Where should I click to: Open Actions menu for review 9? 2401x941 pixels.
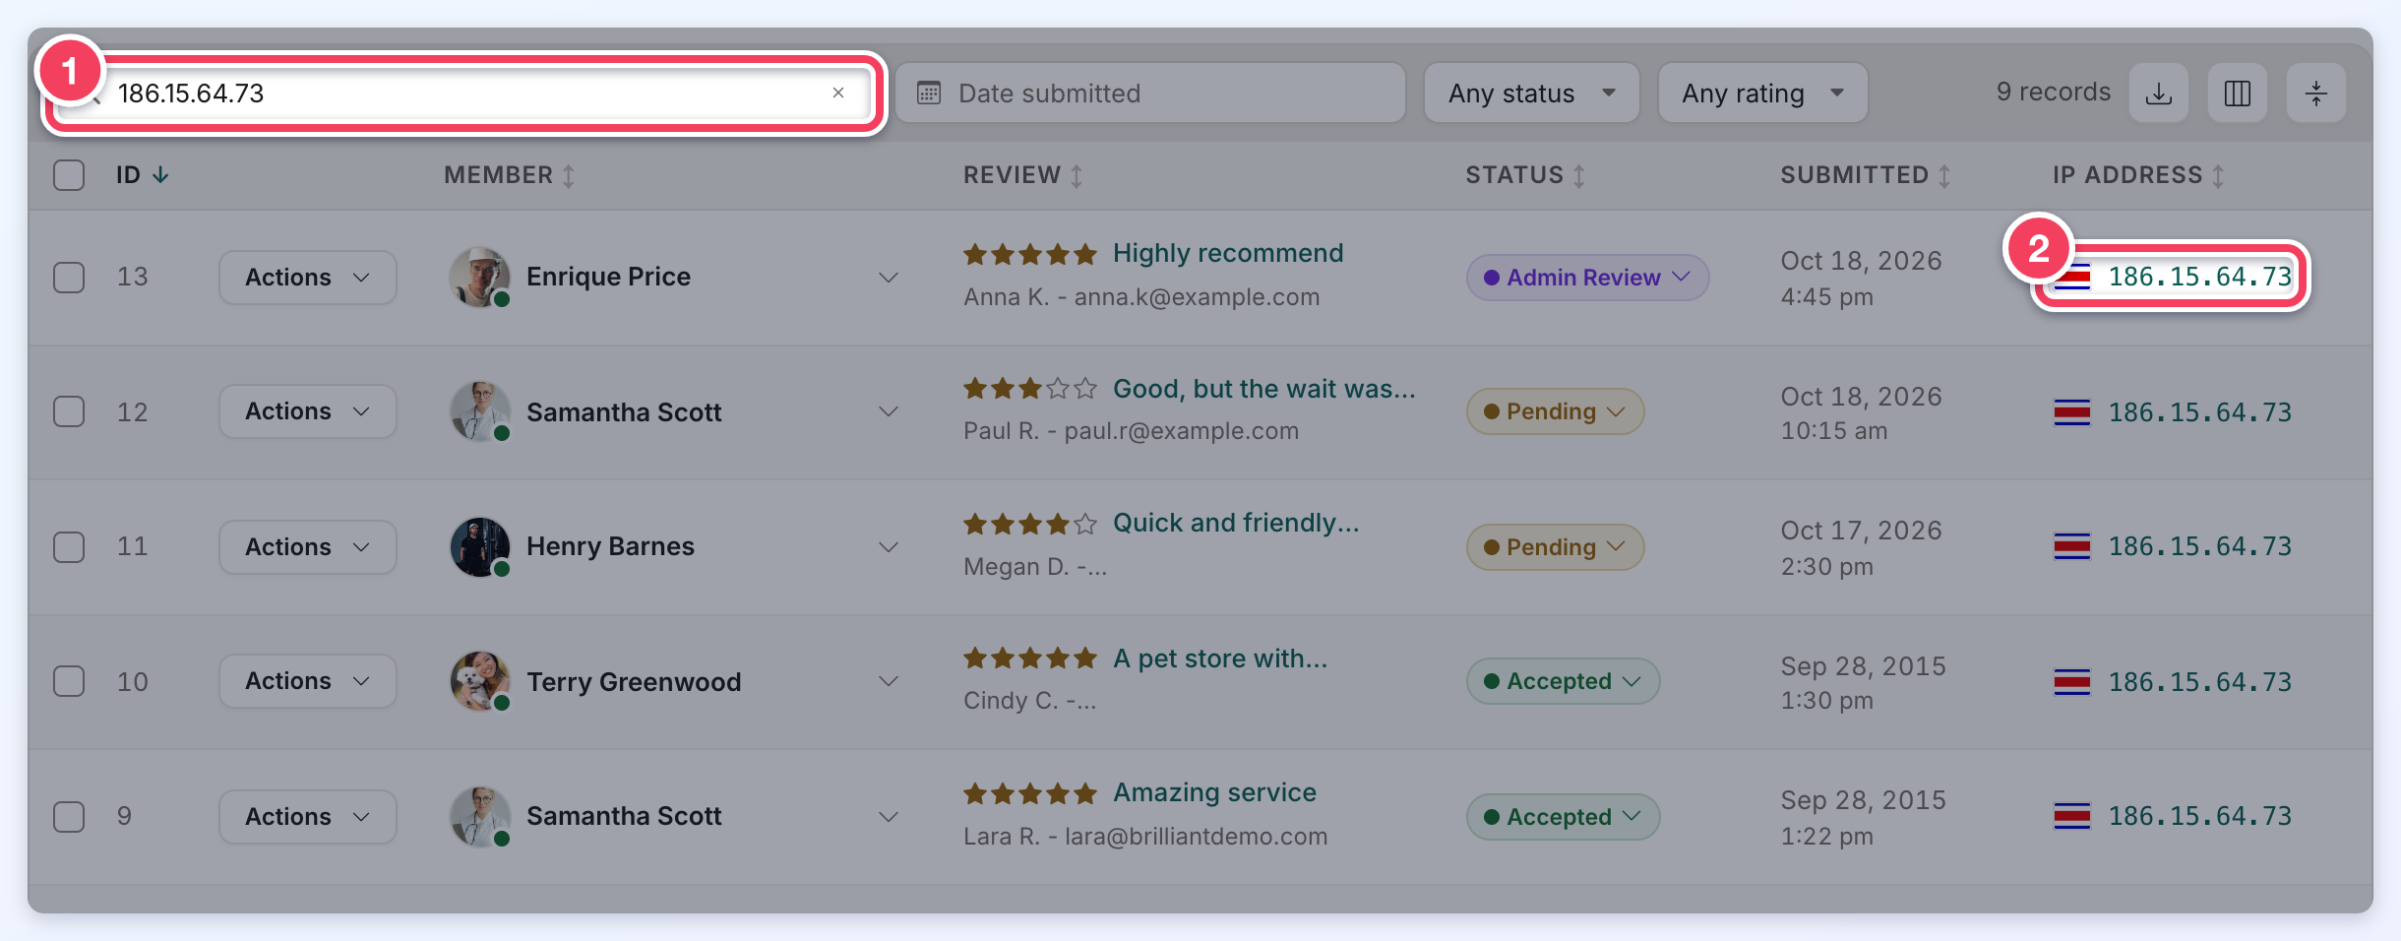(x=308, y=817)
